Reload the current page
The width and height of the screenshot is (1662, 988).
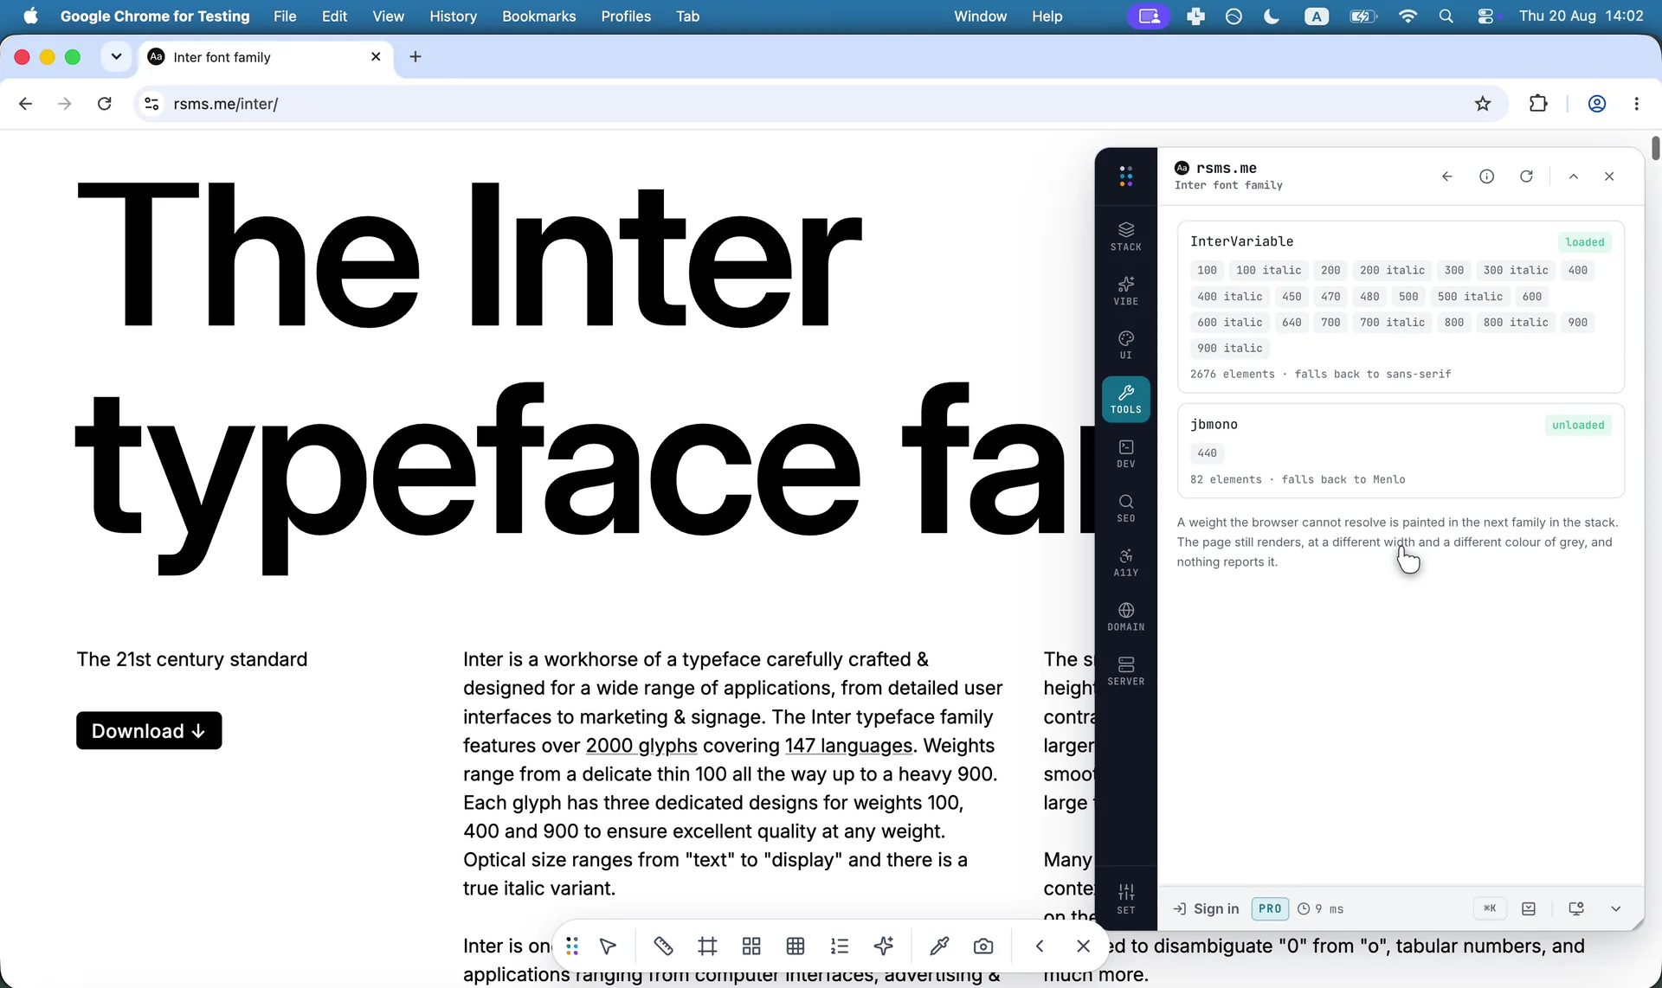tap(105, 104)
